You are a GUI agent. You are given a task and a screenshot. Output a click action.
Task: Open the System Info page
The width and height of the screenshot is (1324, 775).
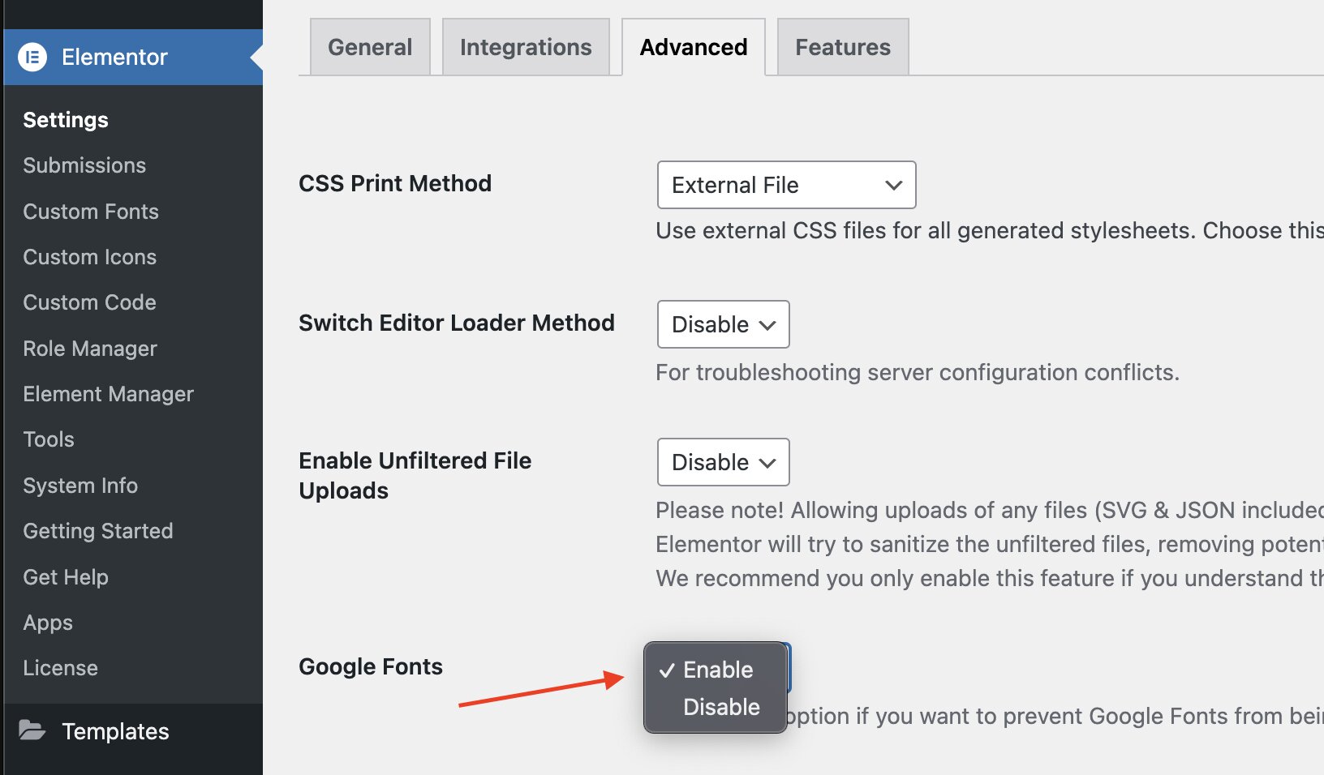pos(80,485)
